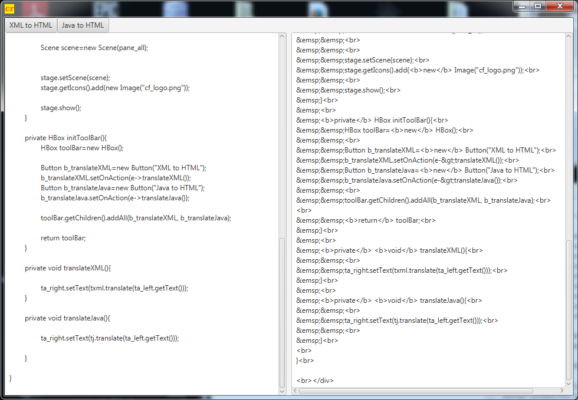Click the left scrollbar track above the thumb
578x400 pixels.
pos(283,135)
